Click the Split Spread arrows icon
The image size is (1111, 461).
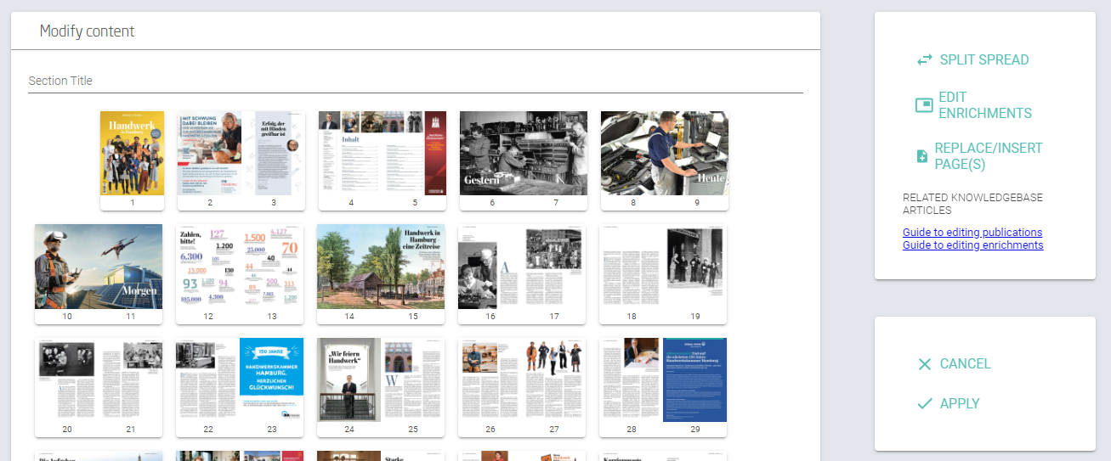[924, 60]
